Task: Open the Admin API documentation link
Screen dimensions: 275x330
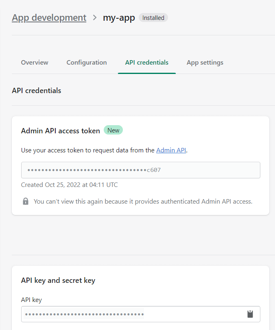Action: 171,150
